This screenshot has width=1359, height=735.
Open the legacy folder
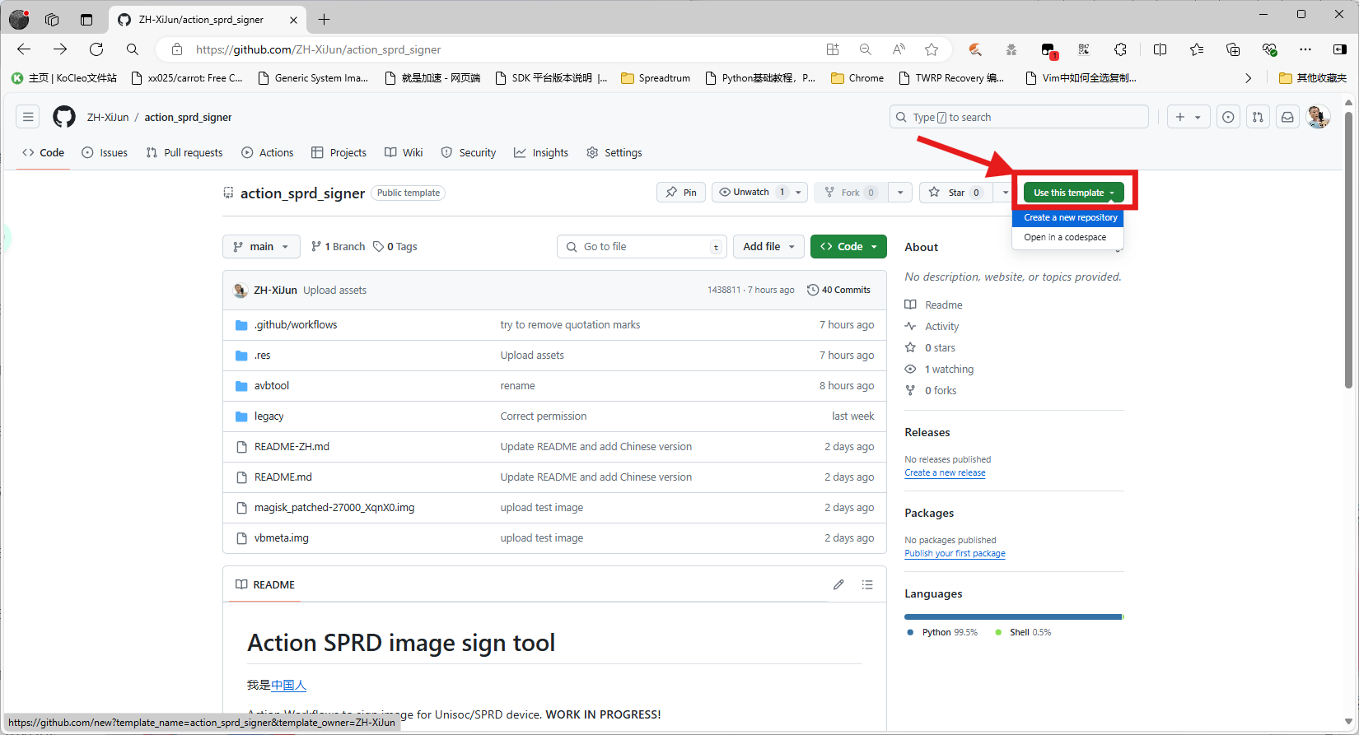269,416
